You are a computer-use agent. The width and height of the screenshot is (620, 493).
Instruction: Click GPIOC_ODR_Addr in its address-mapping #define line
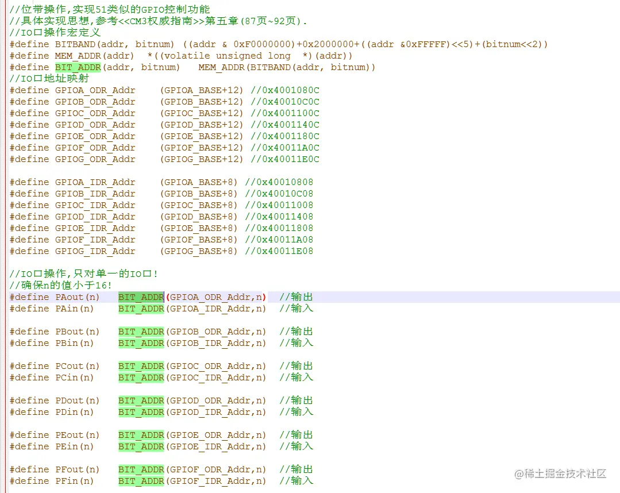tap(95, 113)
